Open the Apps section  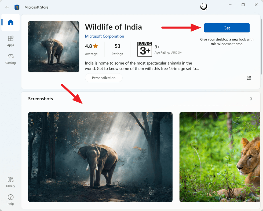pyautogui.click(x=10, y=41)
